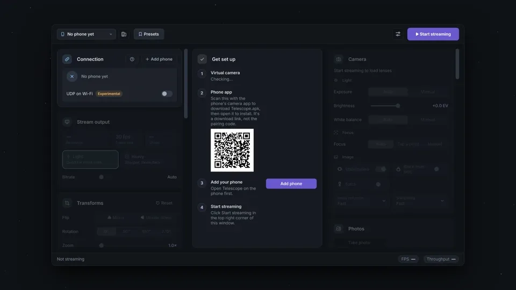Toggle the lock switch beside Stabilization
The width and height of the screenshot is (516, 290).
[x=439, y=169]
